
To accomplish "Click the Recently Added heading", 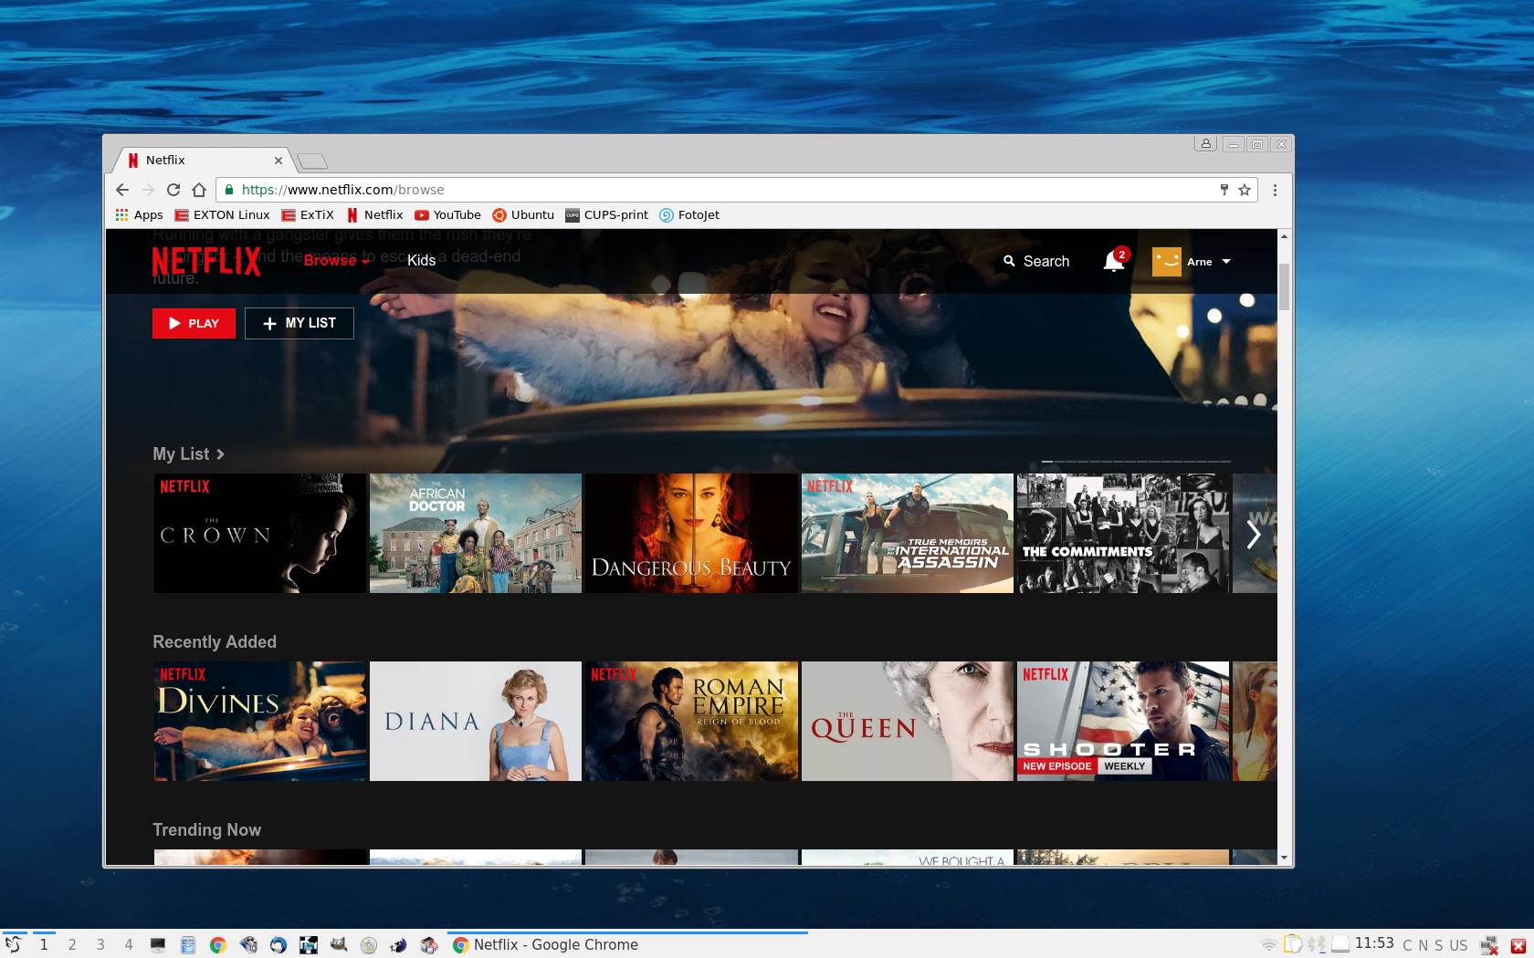I will pyautogui.click(x=215, y=641).
